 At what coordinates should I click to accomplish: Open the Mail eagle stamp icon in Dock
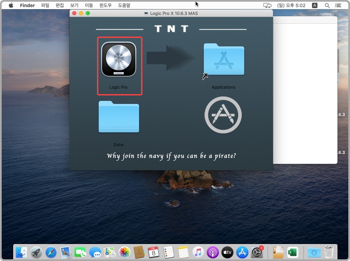(x=66, y=253)
